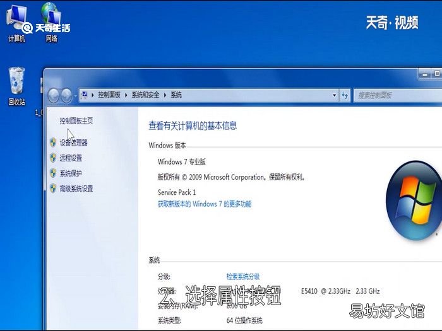Click the text 64 位操作系统
The height and width of the screenshot is (331, 442).
(x=244, y=320)
